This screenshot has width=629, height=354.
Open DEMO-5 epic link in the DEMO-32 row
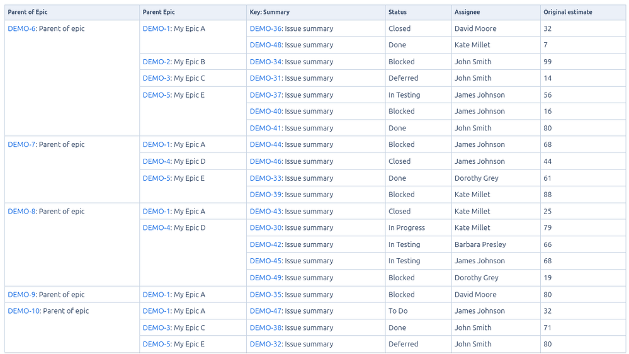tap(157, 344)
